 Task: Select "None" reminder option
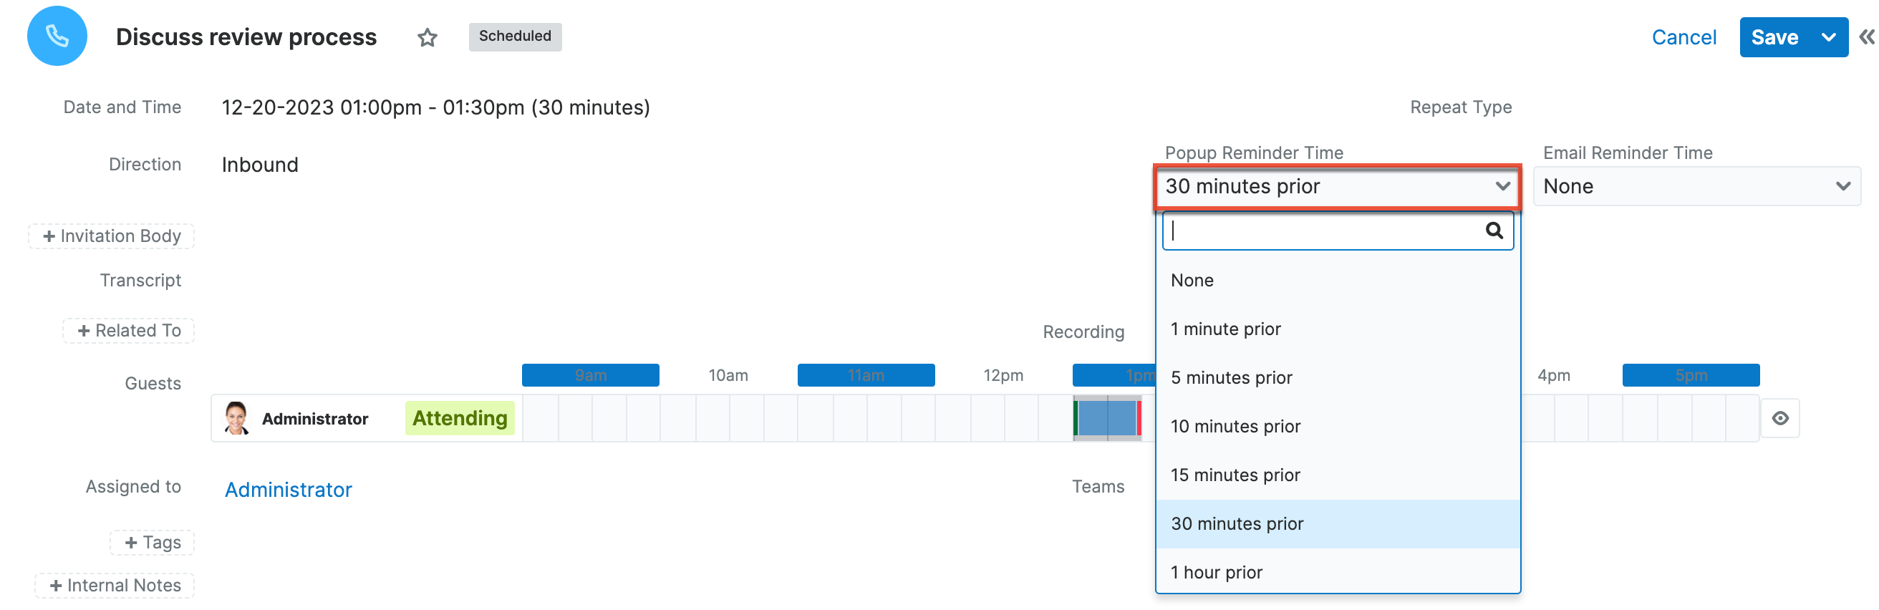(x=1192, y=280)
